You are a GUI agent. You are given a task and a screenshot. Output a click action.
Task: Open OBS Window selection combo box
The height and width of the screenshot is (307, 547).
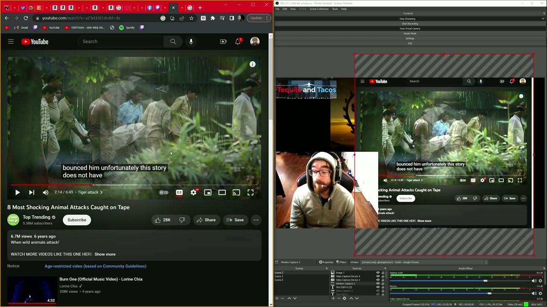(x=424, y=262)
